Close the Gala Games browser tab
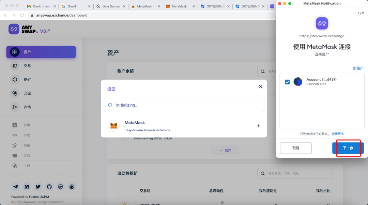The image size is (368, 205). click(x=124, y=6)
